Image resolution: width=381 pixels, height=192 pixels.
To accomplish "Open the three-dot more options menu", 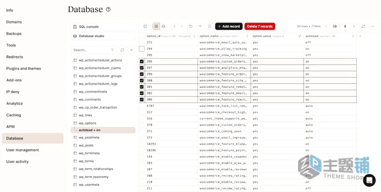I will [x=372, y=26].
